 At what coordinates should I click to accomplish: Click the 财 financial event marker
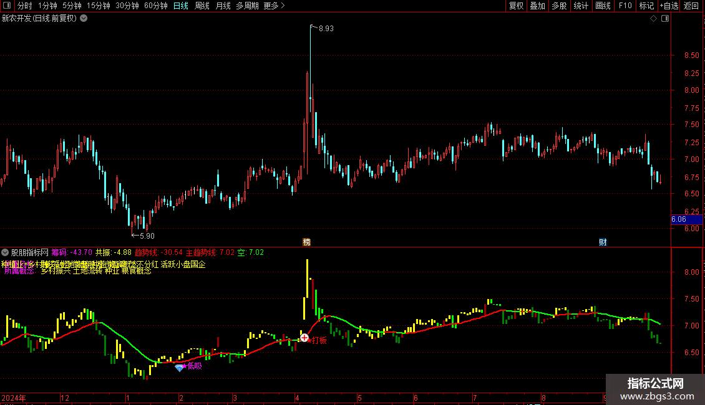pyautogui.click(x=603, y=242)
